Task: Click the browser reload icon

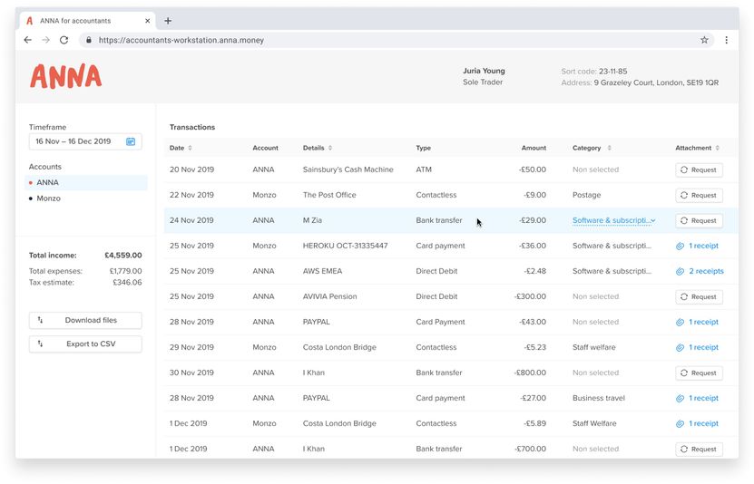Action: 64,40
